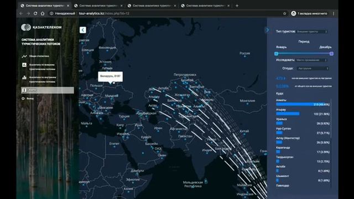Open the Исследовать dropdown

(x=311, y=60)
